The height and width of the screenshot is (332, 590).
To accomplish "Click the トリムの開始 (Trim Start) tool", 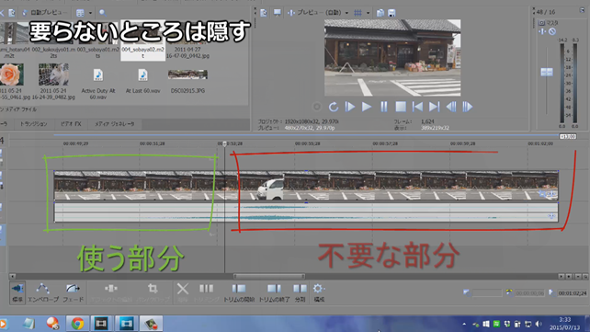I will (x=239, y=292).
